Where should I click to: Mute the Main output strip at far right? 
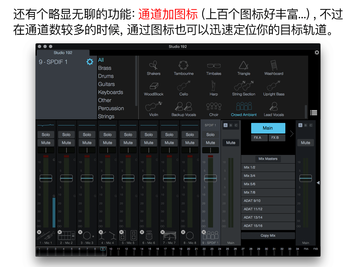tap(305, 143)
